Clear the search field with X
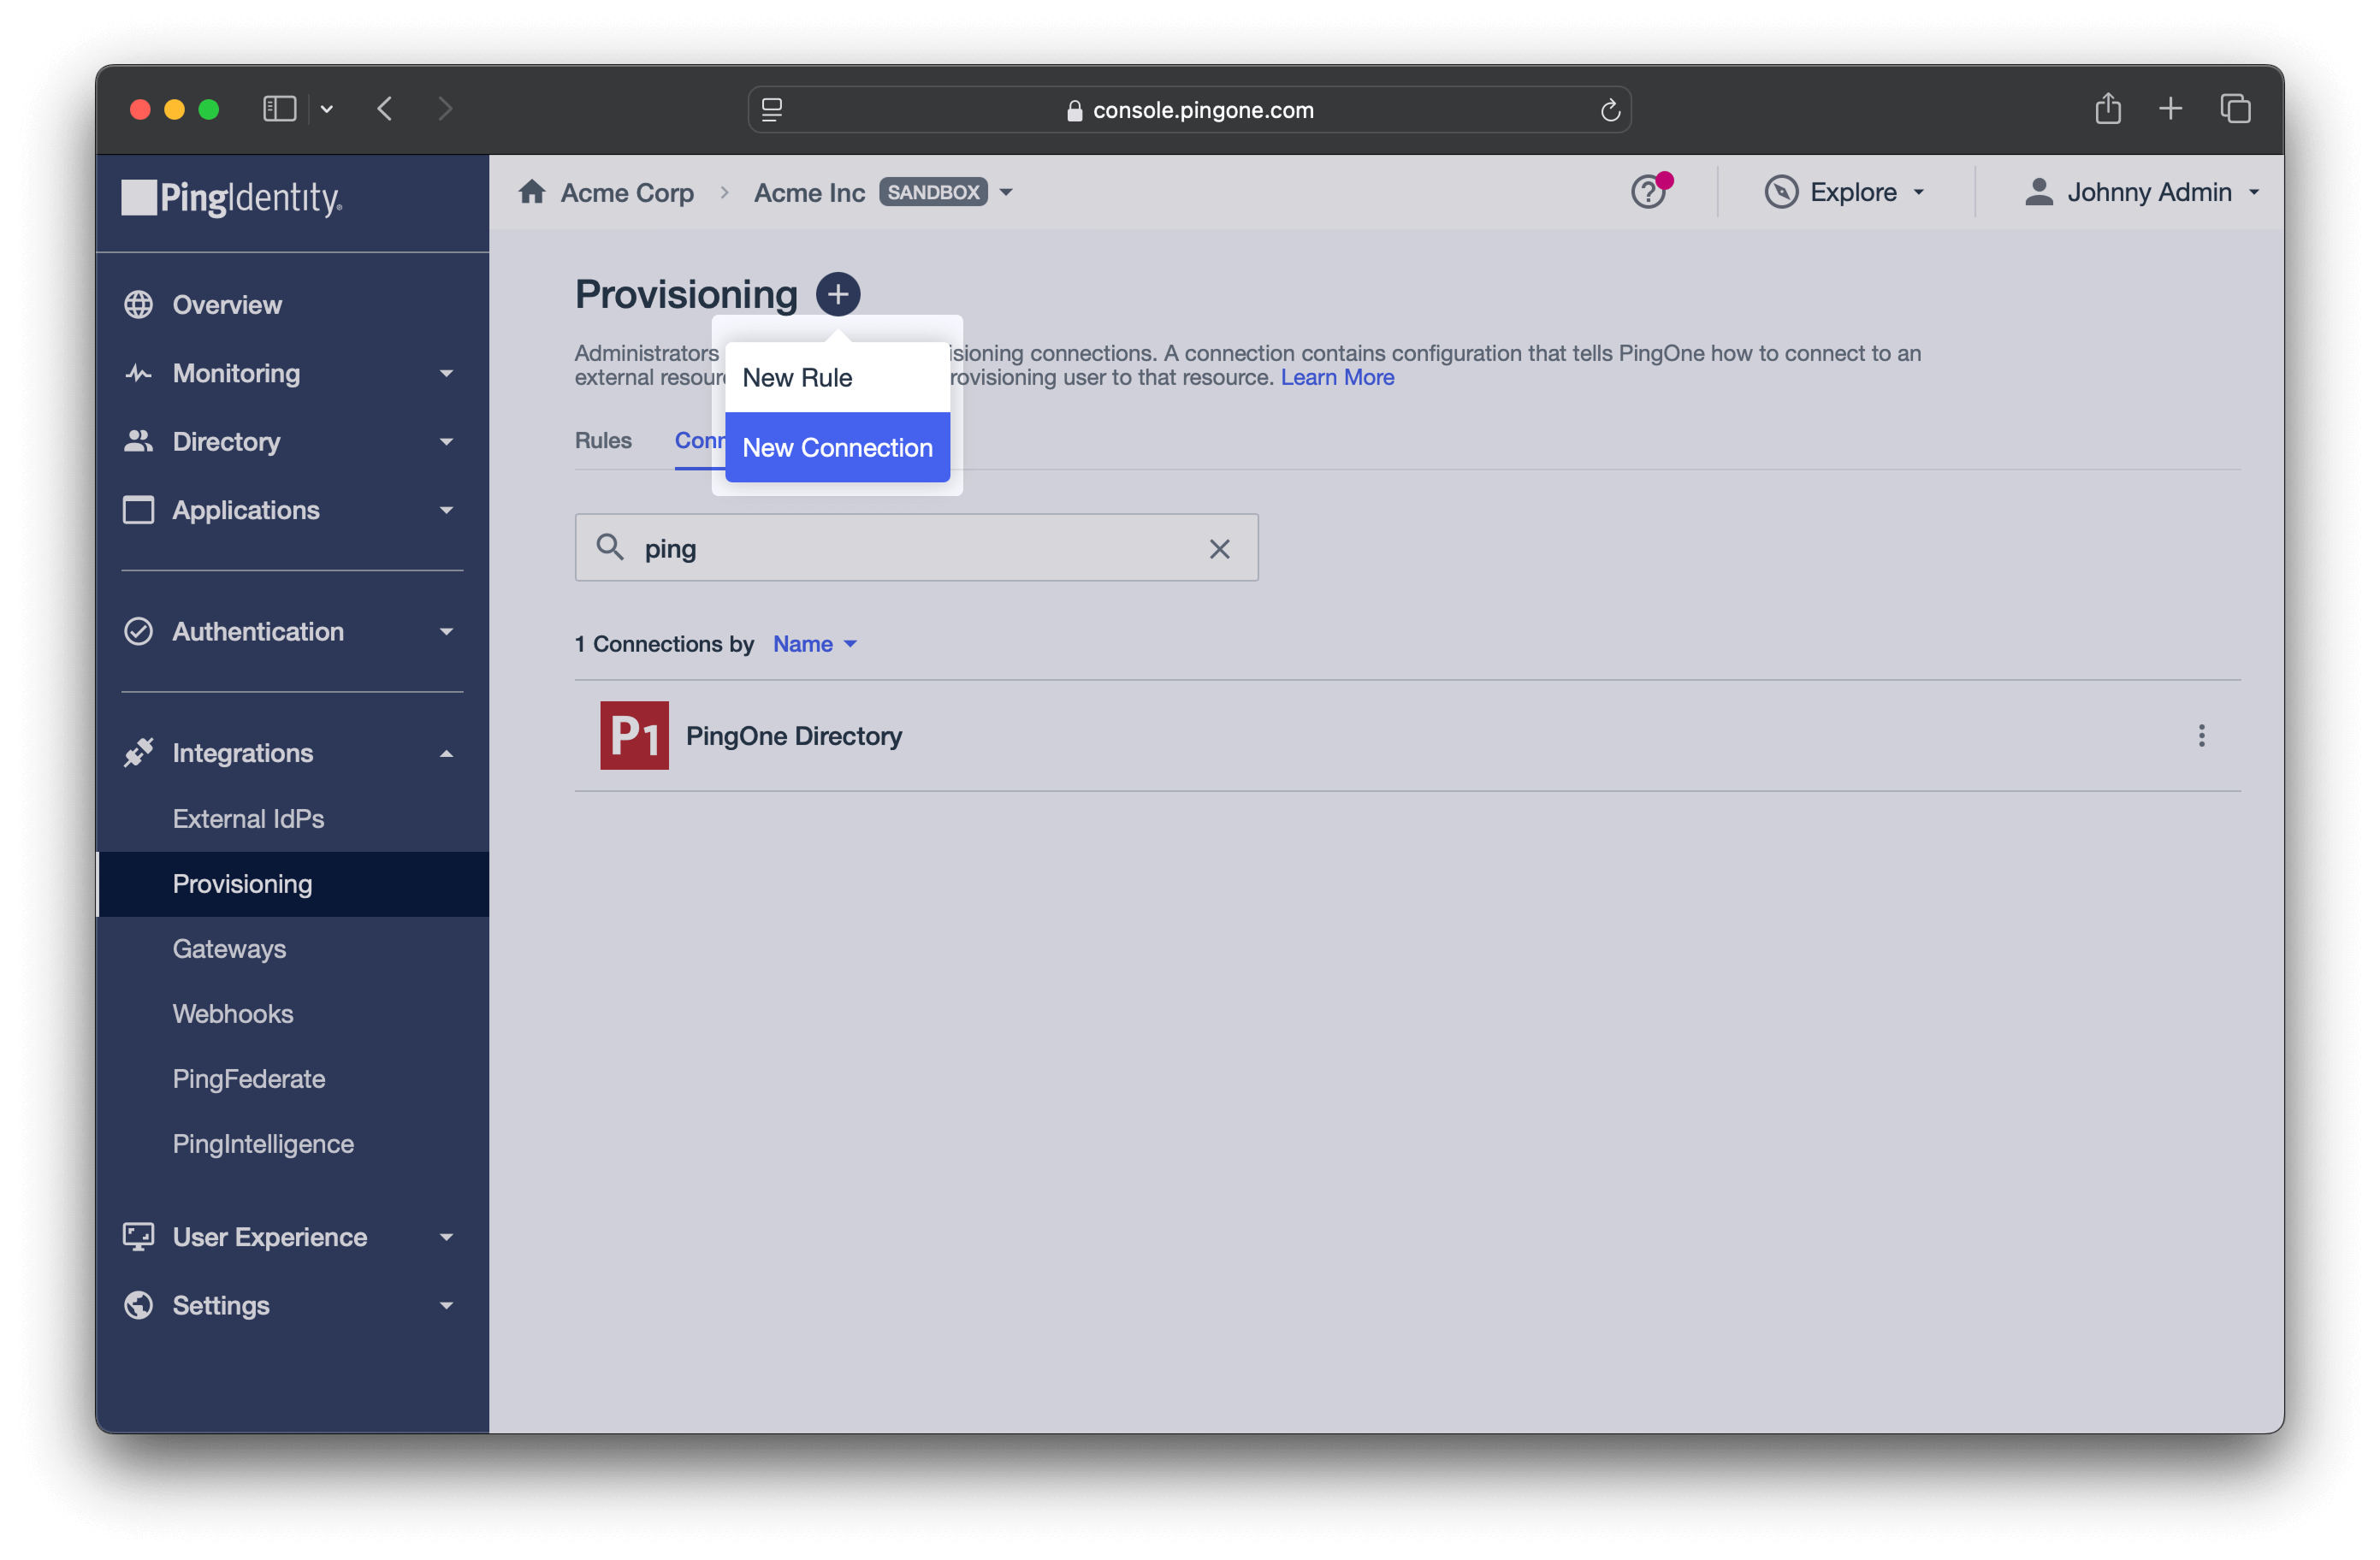This screenshot has width=2380, height=1560. [1220, 548]
